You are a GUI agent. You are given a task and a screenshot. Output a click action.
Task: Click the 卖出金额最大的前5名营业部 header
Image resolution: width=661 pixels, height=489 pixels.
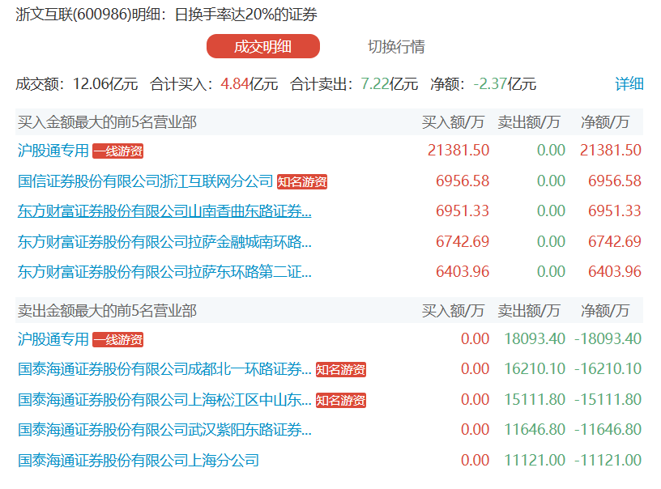tap(107, 311)
